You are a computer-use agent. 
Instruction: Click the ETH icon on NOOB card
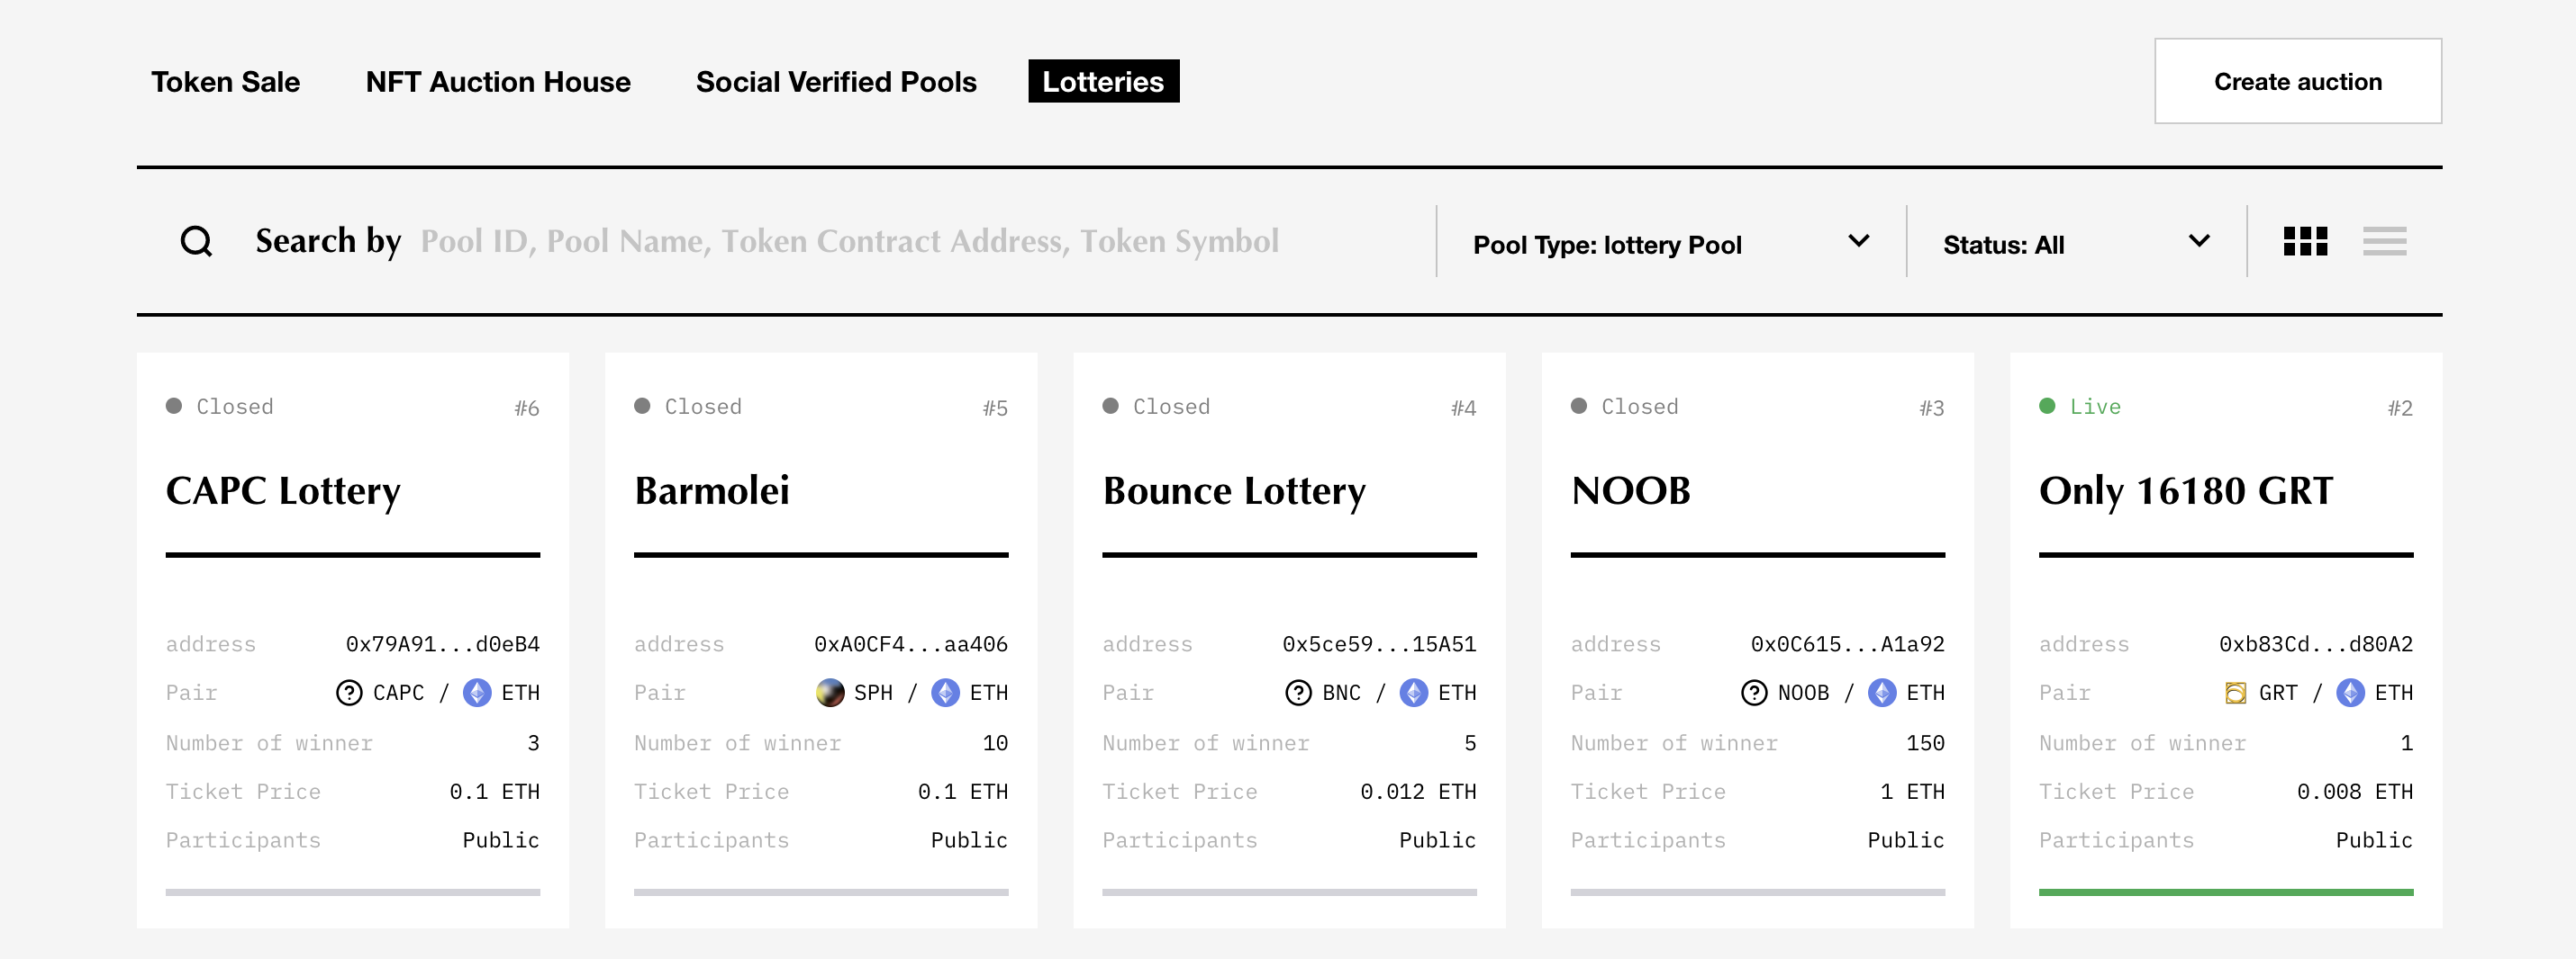(1882, 693)
